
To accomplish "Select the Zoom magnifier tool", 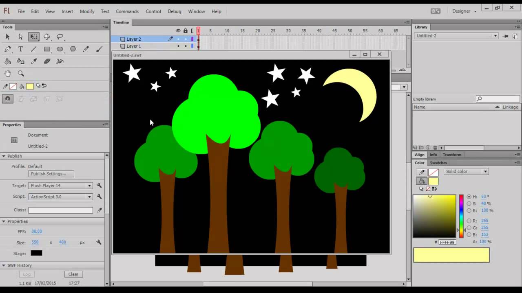I will click(21, 74).
